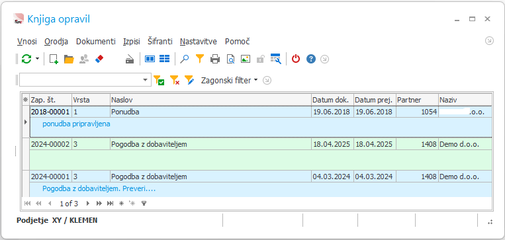Clear filter with the funnel red X icon

[174, 80]
